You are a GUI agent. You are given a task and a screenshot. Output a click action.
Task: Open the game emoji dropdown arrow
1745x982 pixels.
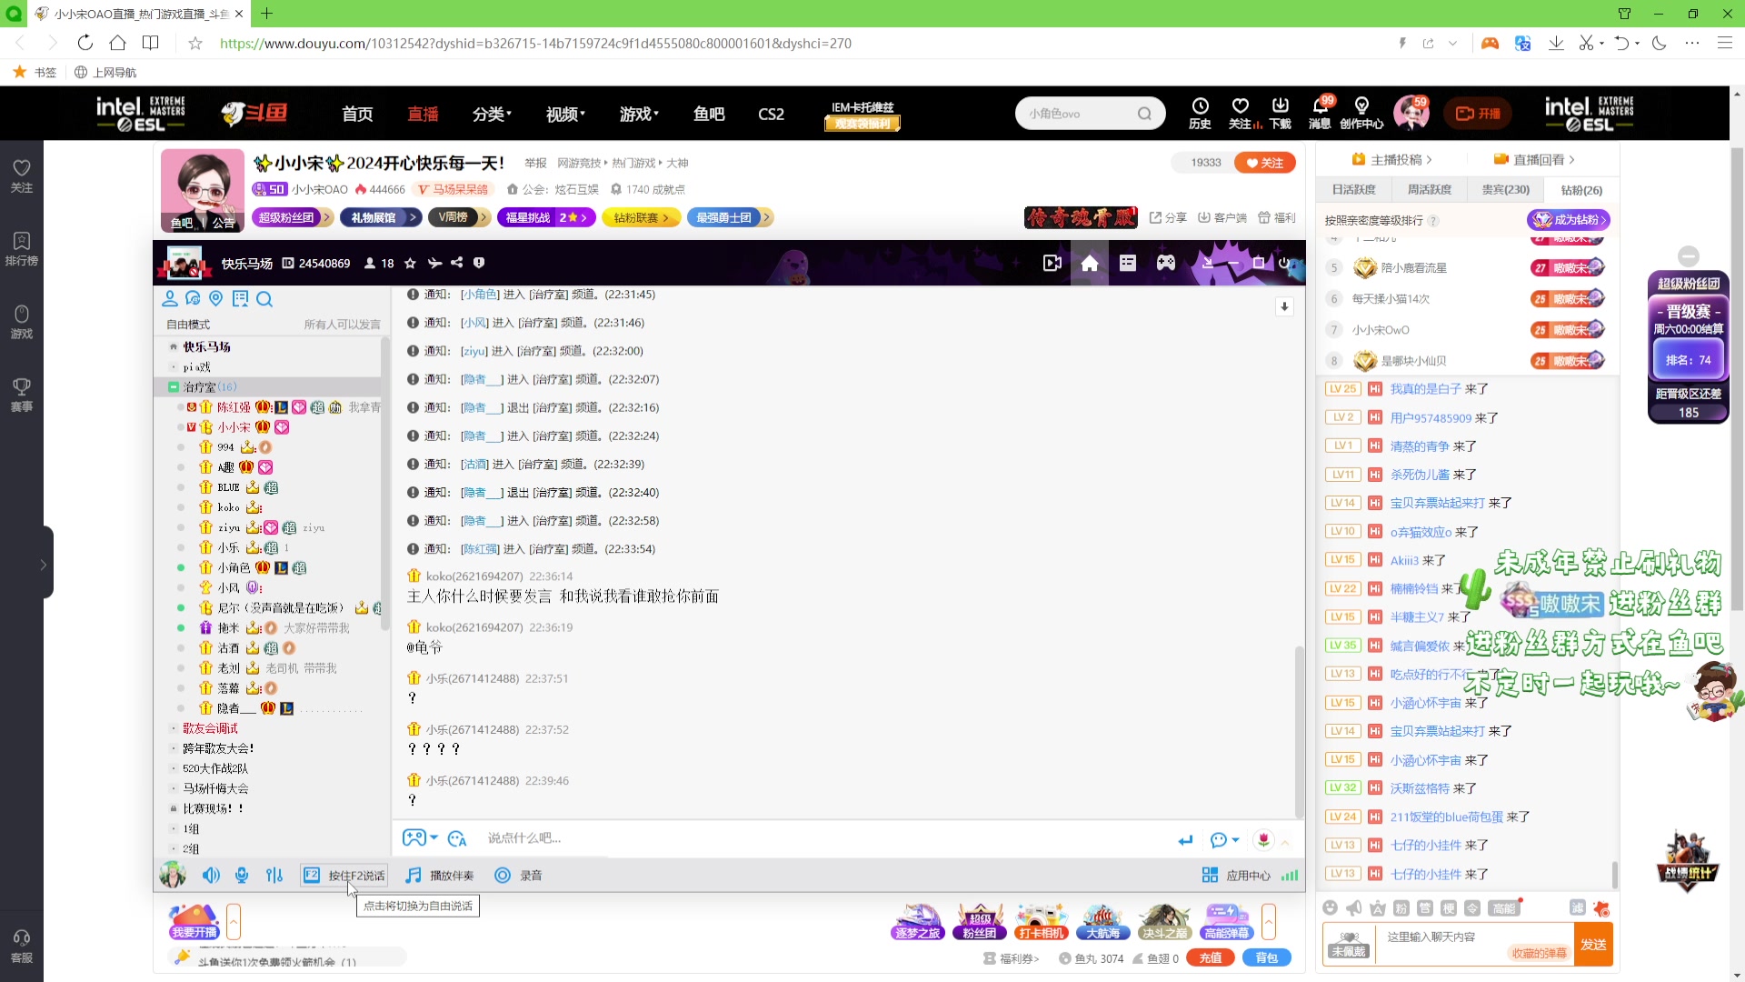pyautogui.click(x=434, y=838)
